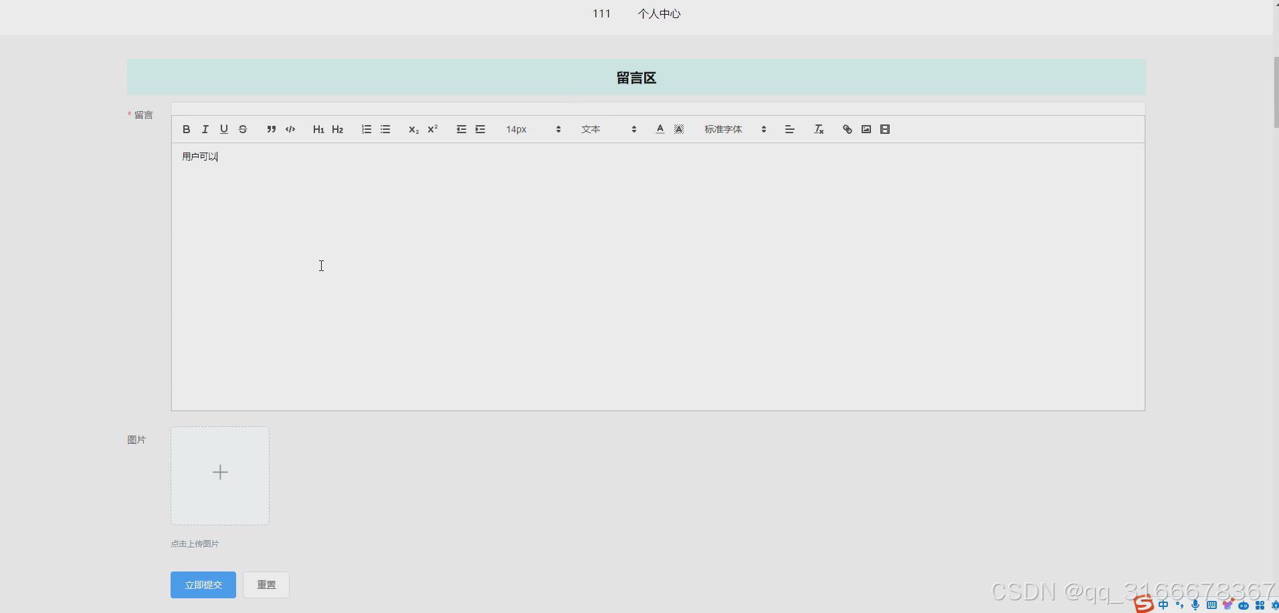This screenshot has width=1279, height=613.
Task: Insert a hyperlink
Action: [x=846, y=129]
